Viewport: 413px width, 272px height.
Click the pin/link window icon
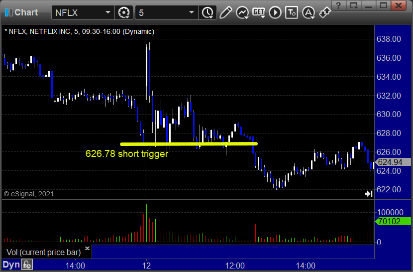(x=325, y=12)
